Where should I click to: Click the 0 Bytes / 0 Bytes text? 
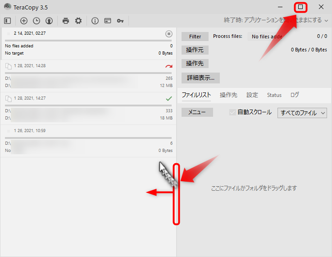[309, 50]
